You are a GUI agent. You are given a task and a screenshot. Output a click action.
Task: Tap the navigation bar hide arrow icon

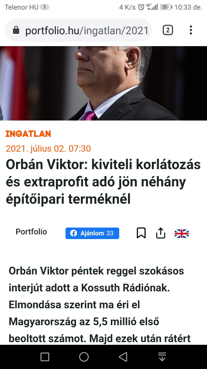point(162,357)
